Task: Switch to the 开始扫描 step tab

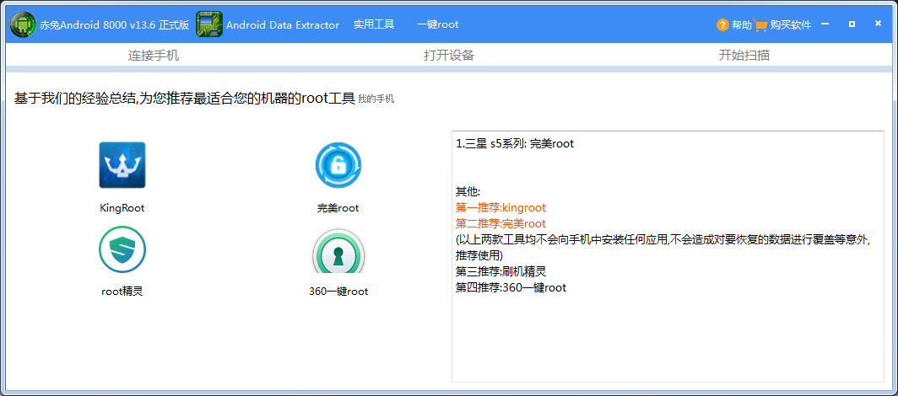Action: (744, 56)
